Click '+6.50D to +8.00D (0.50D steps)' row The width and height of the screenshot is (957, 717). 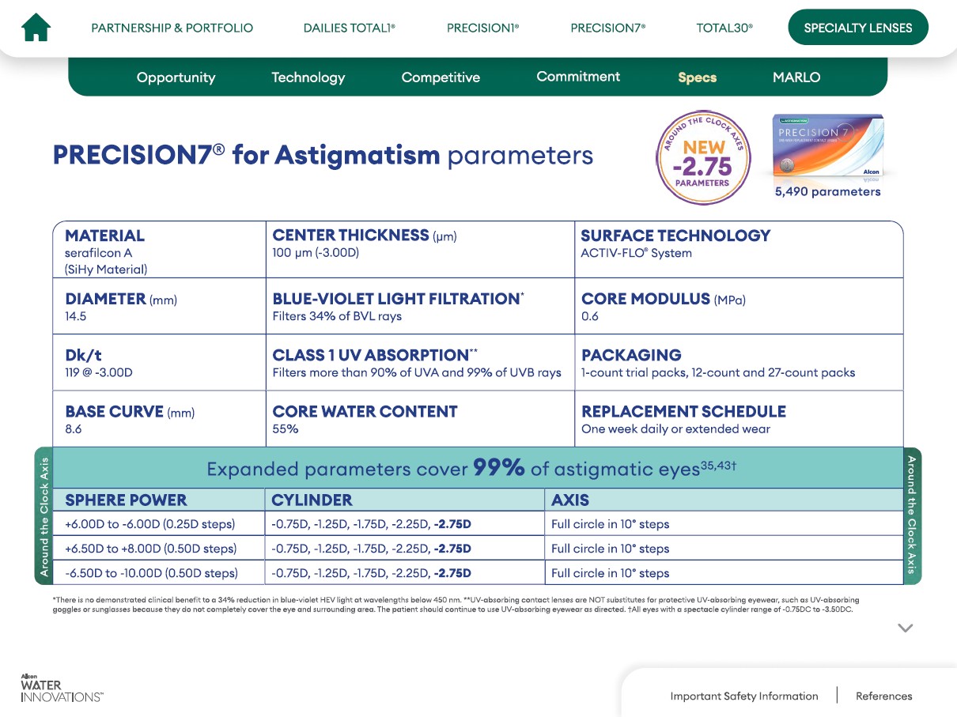point(150,549)
